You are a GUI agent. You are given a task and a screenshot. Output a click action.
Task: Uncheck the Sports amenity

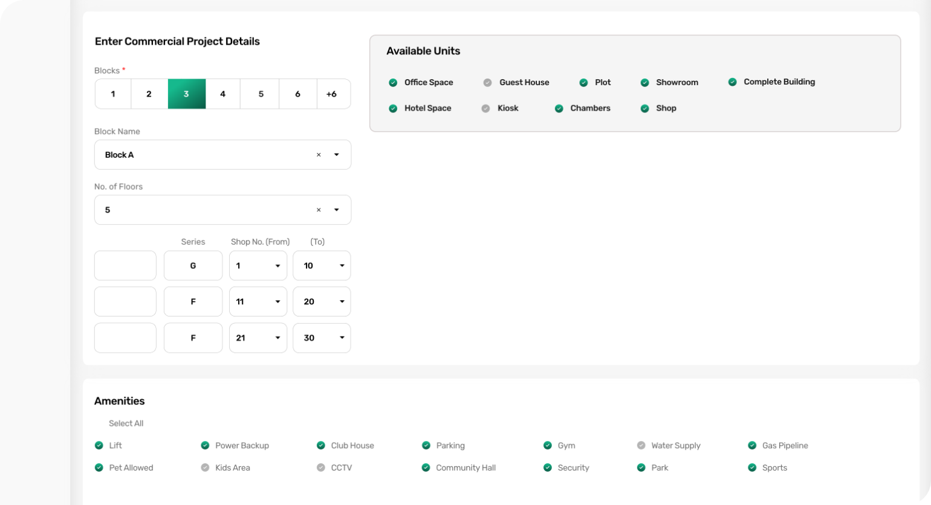[x=752, y=468]
